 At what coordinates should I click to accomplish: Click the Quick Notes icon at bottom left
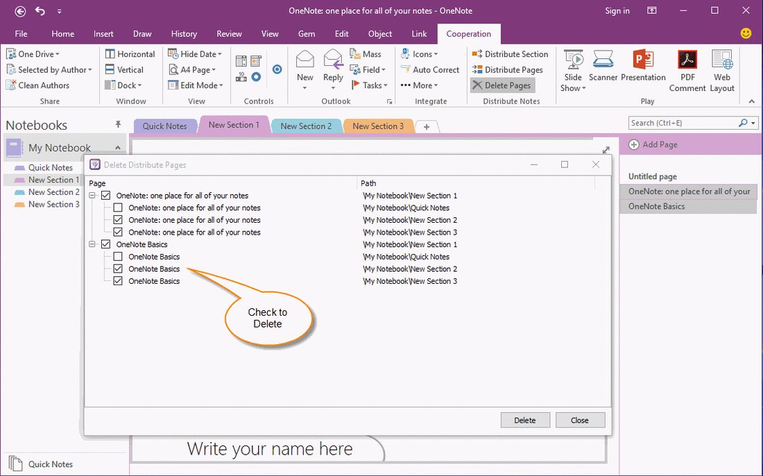[x=15, y=464]
